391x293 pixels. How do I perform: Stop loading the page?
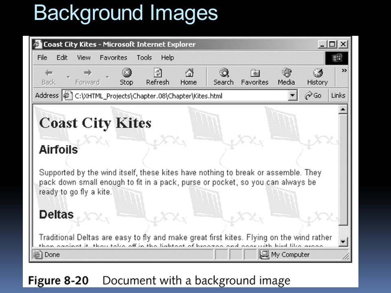(x=126, y=77)
